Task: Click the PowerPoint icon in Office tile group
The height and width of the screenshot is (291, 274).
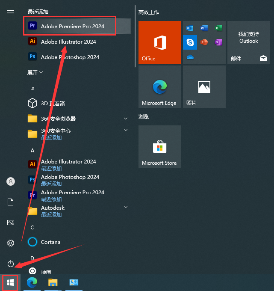Action: coord(204,42)
